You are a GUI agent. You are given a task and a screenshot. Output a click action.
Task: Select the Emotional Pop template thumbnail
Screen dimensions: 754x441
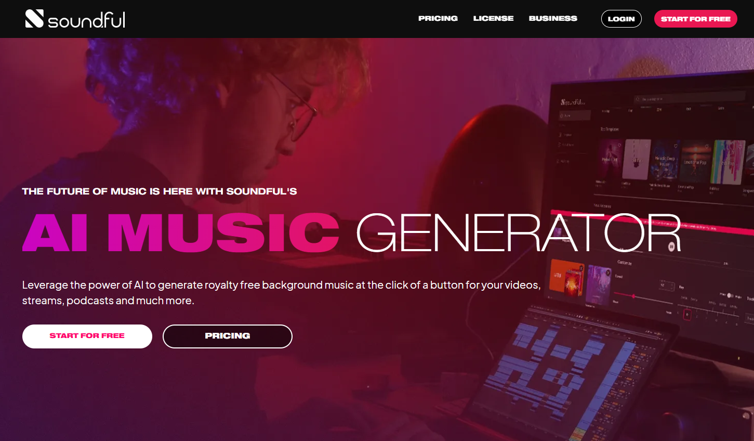695,161
